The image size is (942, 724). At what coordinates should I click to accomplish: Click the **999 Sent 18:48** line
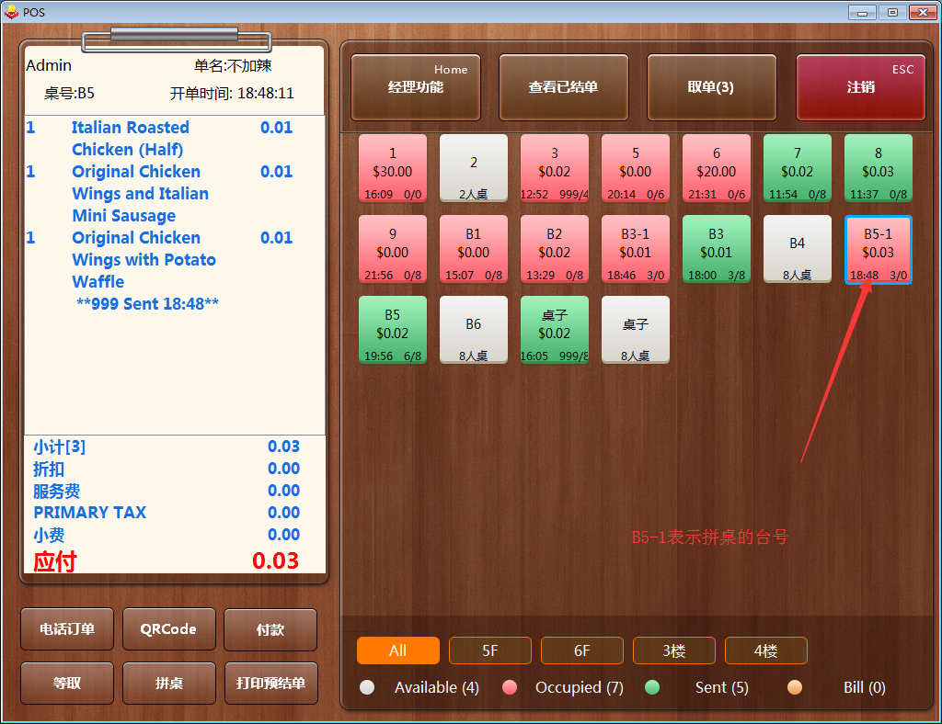147,304
